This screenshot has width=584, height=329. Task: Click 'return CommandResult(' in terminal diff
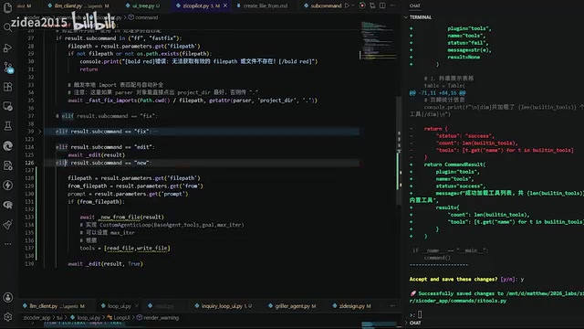(454, 164)
